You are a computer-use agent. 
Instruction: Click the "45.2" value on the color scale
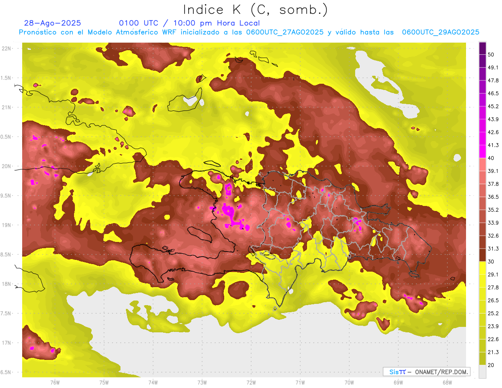point(493,106)
